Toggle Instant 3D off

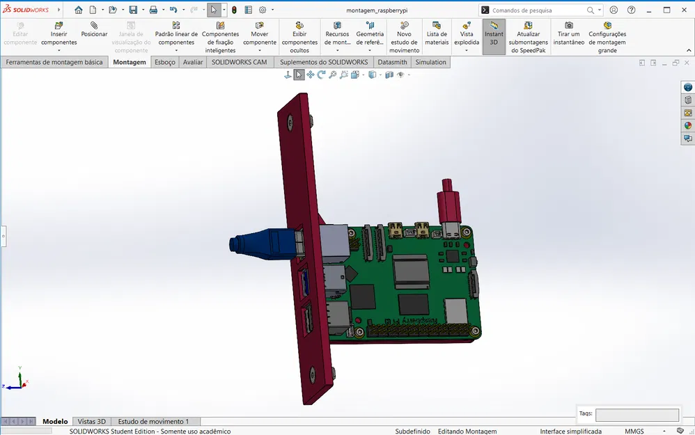point(494,37)
